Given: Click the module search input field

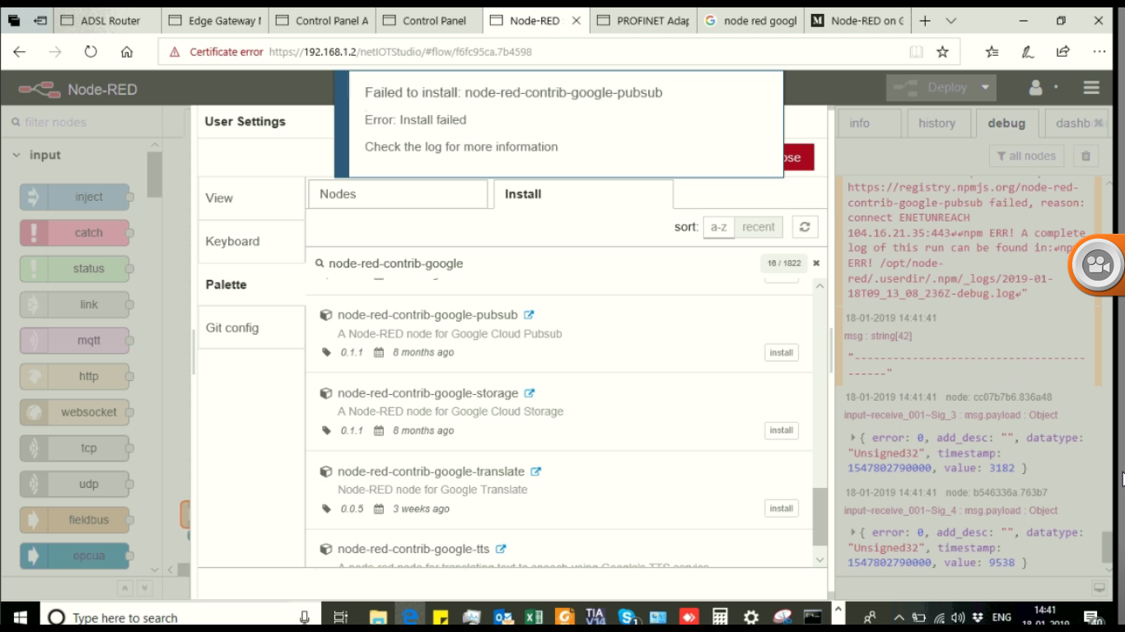Looking at the screenshot, I should (x=535, y=263).
